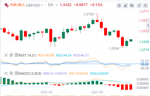150x96 pixels.
Task: Remove the MACD indicator with its X
Action: (x=6, y=74)
